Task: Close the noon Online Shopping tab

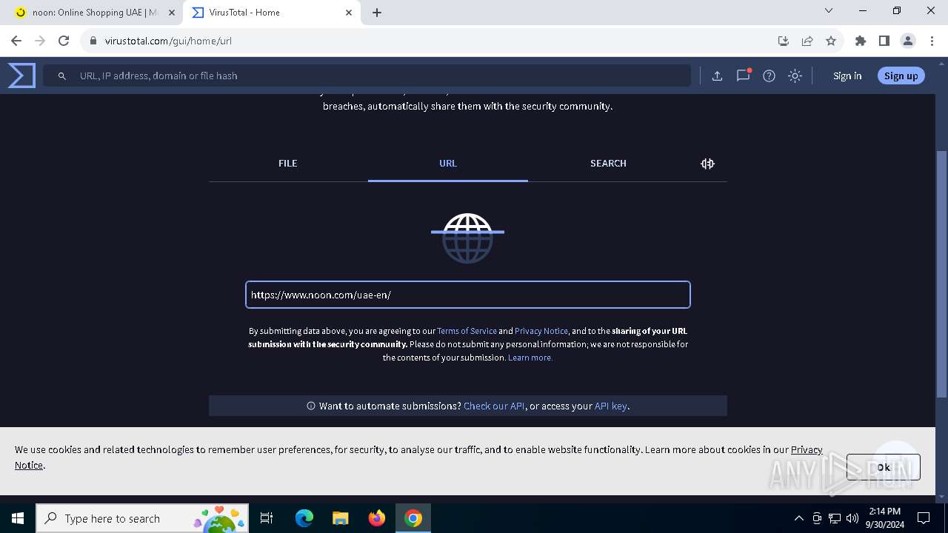Action: (x=172, y=13)
